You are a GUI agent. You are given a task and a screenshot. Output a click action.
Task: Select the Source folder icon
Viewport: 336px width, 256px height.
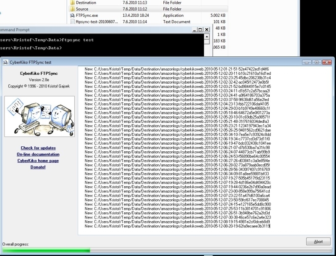point(73,8)
